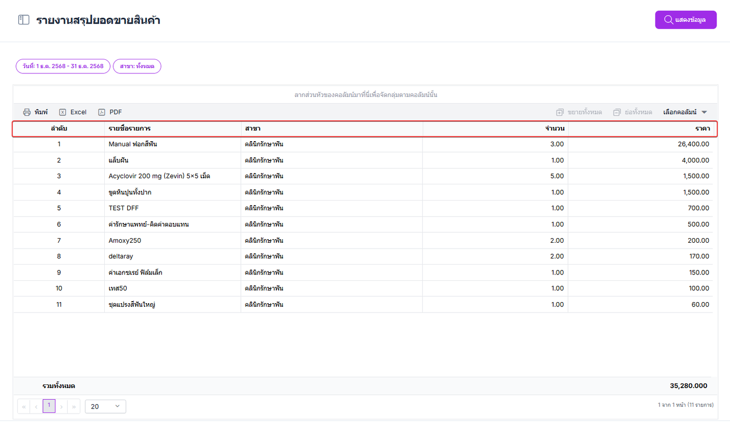Go to the previous page
Image resolution: width=730 pixels, height=422 pixels.
tap(36, 406)
